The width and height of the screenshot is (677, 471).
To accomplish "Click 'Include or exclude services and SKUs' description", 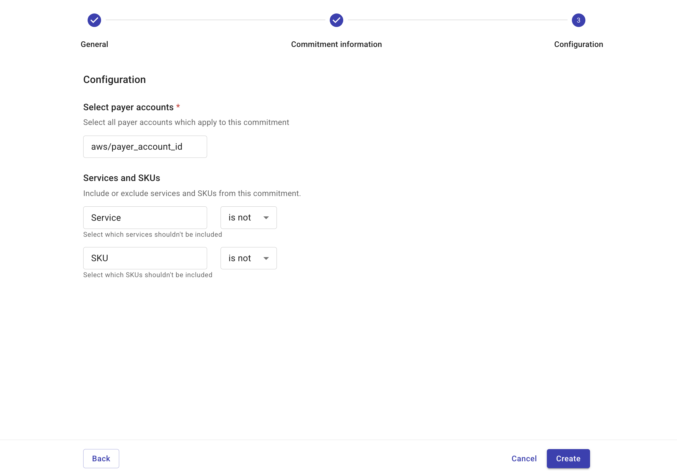I will [192, 194].
